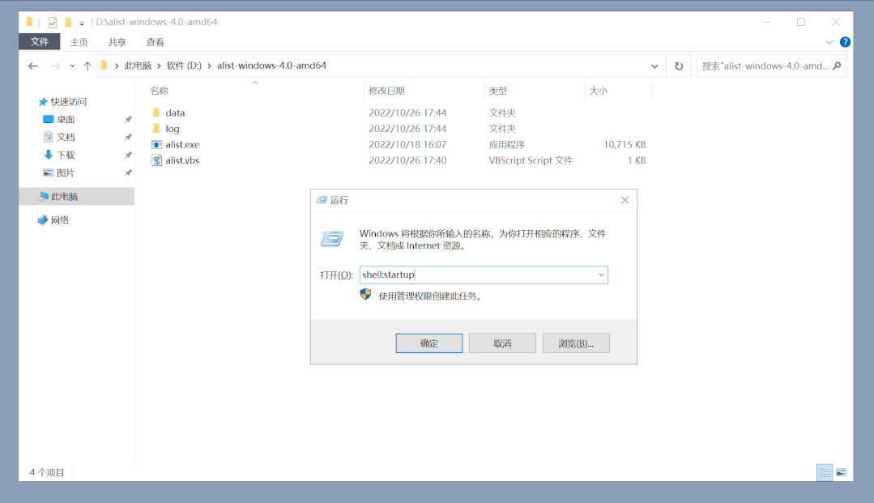
Task: Sort by the 修改日期 column header
Action: (386, 91)
